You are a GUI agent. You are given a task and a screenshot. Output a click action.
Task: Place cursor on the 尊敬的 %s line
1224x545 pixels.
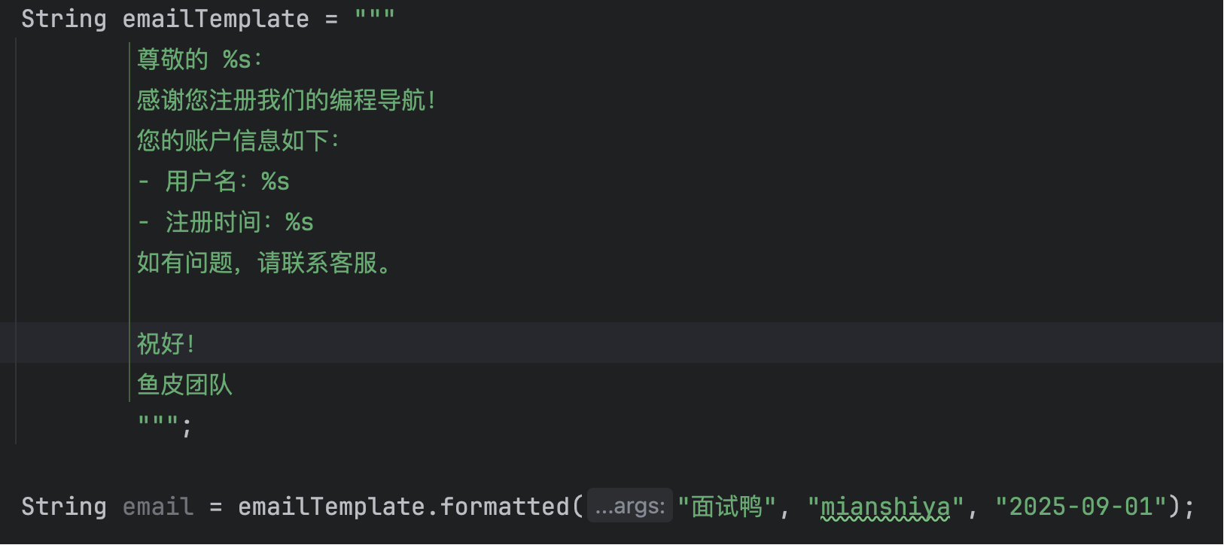(199, 59)
